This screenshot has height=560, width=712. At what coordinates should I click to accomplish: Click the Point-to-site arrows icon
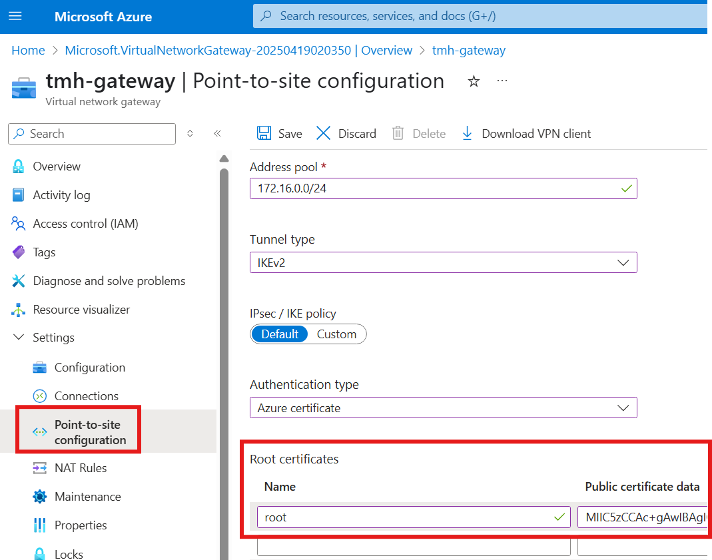tap(40, 431)
